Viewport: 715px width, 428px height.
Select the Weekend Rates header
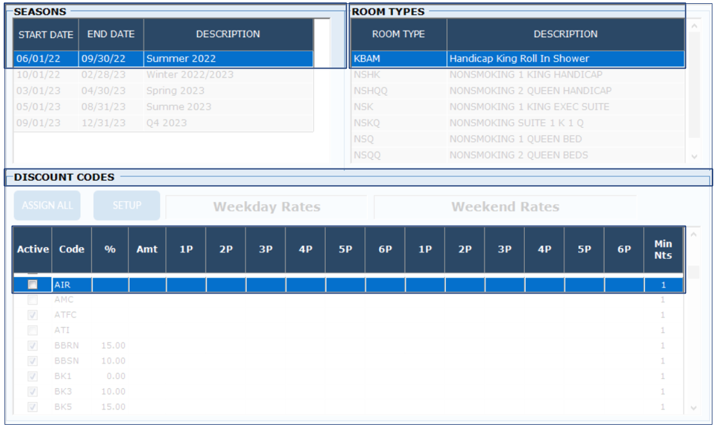(x=505, y=207)
